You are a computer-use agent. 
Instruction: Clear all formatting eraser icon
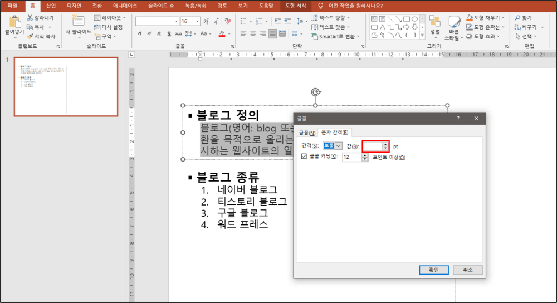pyautogui.click(x=228, y=22)
